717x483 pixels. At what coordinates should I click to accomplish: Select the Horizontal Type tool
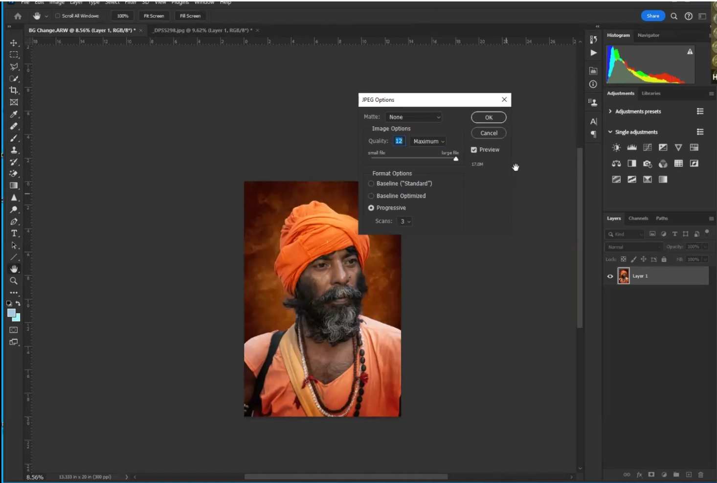click(x=14, y=233)
